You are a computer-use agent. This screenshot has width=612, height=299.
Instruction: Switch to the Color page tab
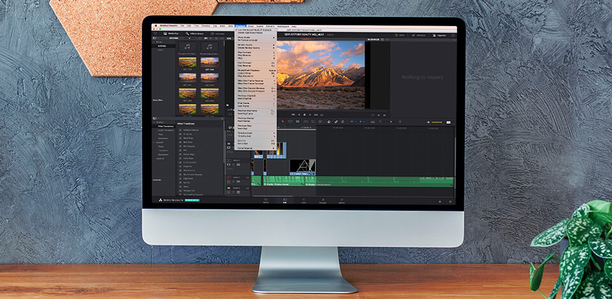pyautogui.click(x=303, y=200)
